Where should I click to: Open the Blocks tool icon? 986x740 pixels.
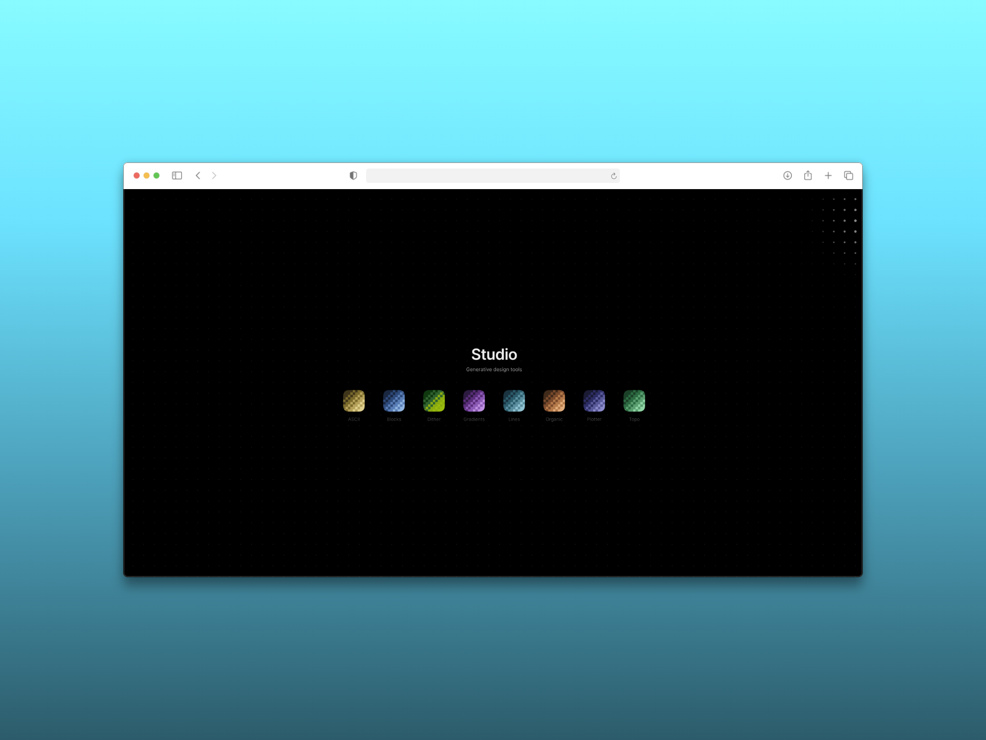click(394, 401)
